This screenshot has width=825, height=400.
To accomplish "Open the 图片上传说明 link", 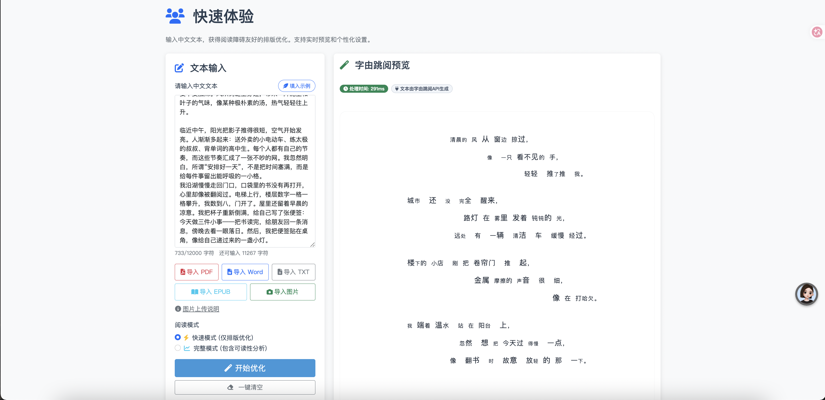I will click(x=201, y=309).
